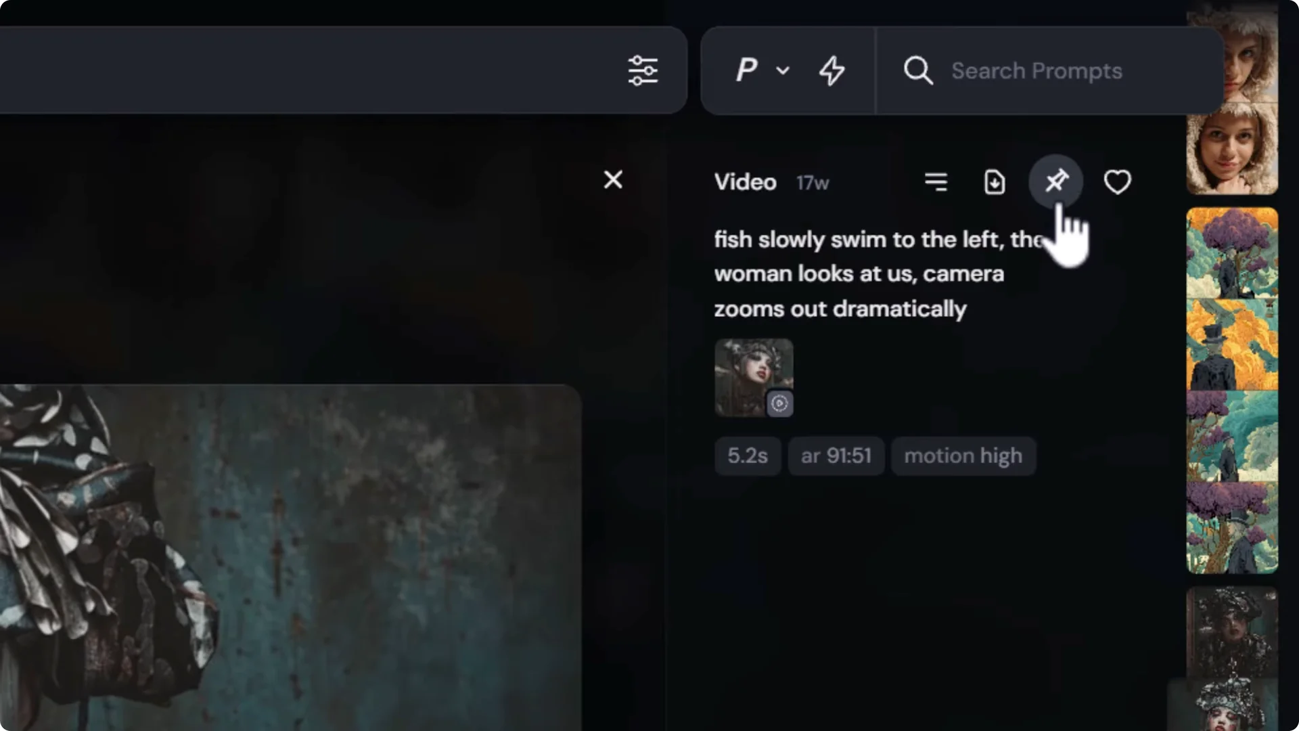The height and width of the screenshot is (731, 1299).
Task: Click the 5.2s duration tag
Action: click(x=748, y=456)
